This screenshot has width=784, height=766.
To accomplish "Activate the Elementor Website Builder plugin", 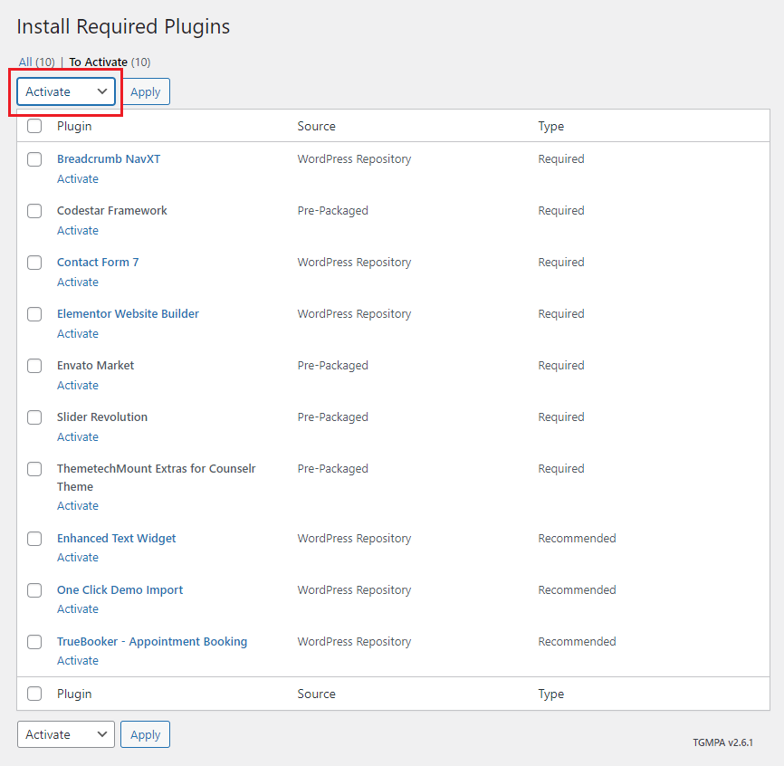I will coord(78,333).
